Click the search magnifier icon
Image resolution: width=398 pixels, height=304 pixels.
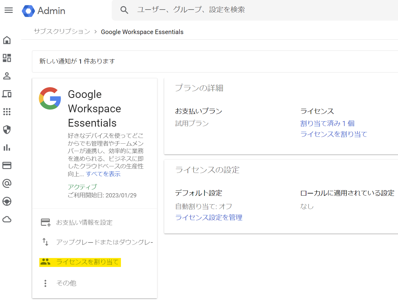click(x=124, y=10)
